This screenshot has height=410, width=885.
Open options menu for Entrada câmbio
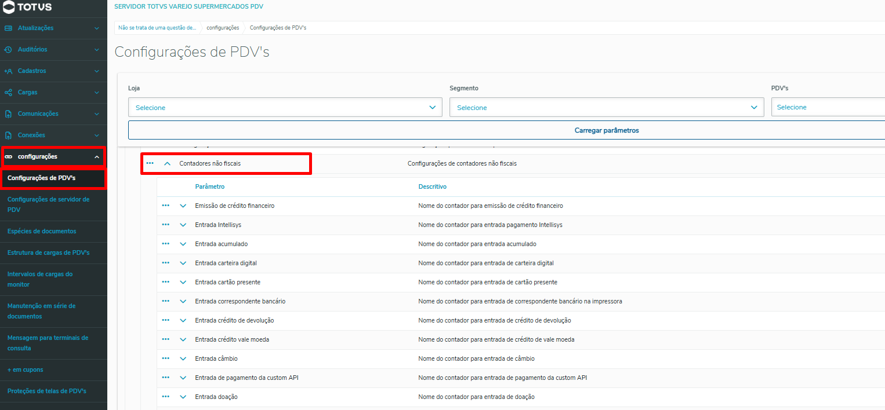(166, 358)
